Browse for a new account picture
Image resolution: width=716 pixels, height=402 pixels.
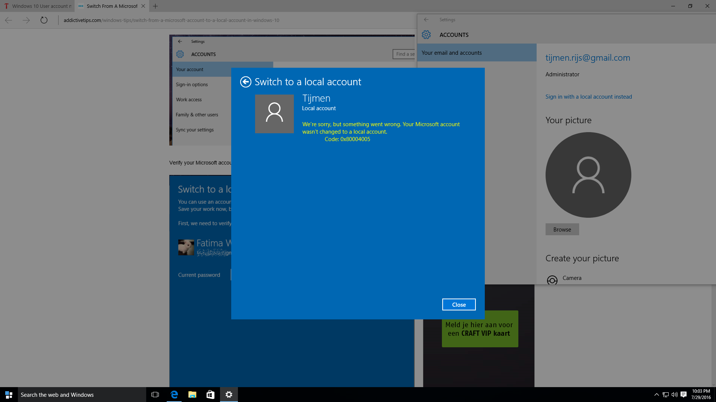[x=562, y=229]
